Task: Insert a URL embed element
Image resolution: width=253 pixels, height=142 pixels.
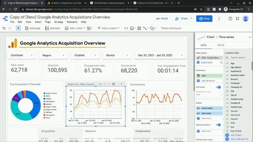Action: pos(126,28)
